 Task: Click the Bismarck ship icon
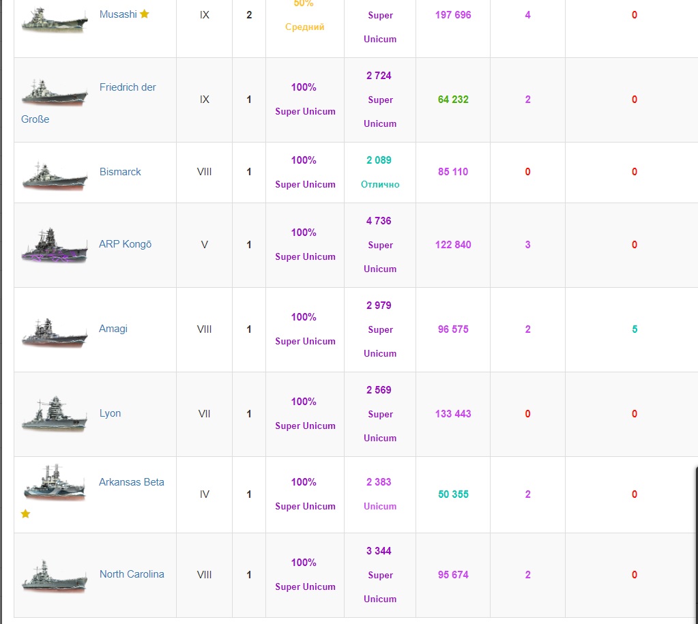click(55, 176)
